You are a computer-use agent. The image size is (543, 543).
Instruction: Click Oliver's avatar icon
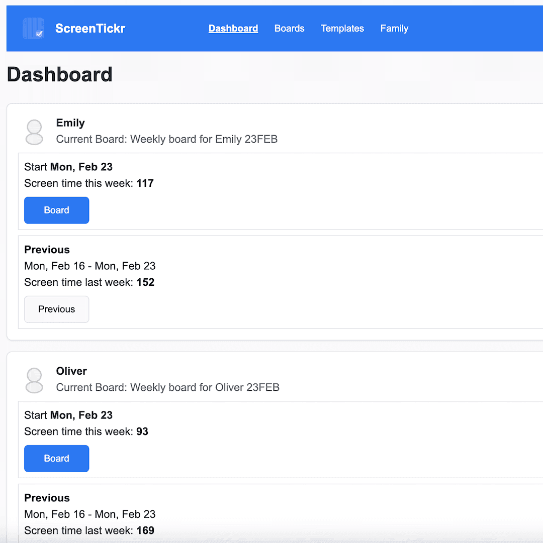point(34,380)
